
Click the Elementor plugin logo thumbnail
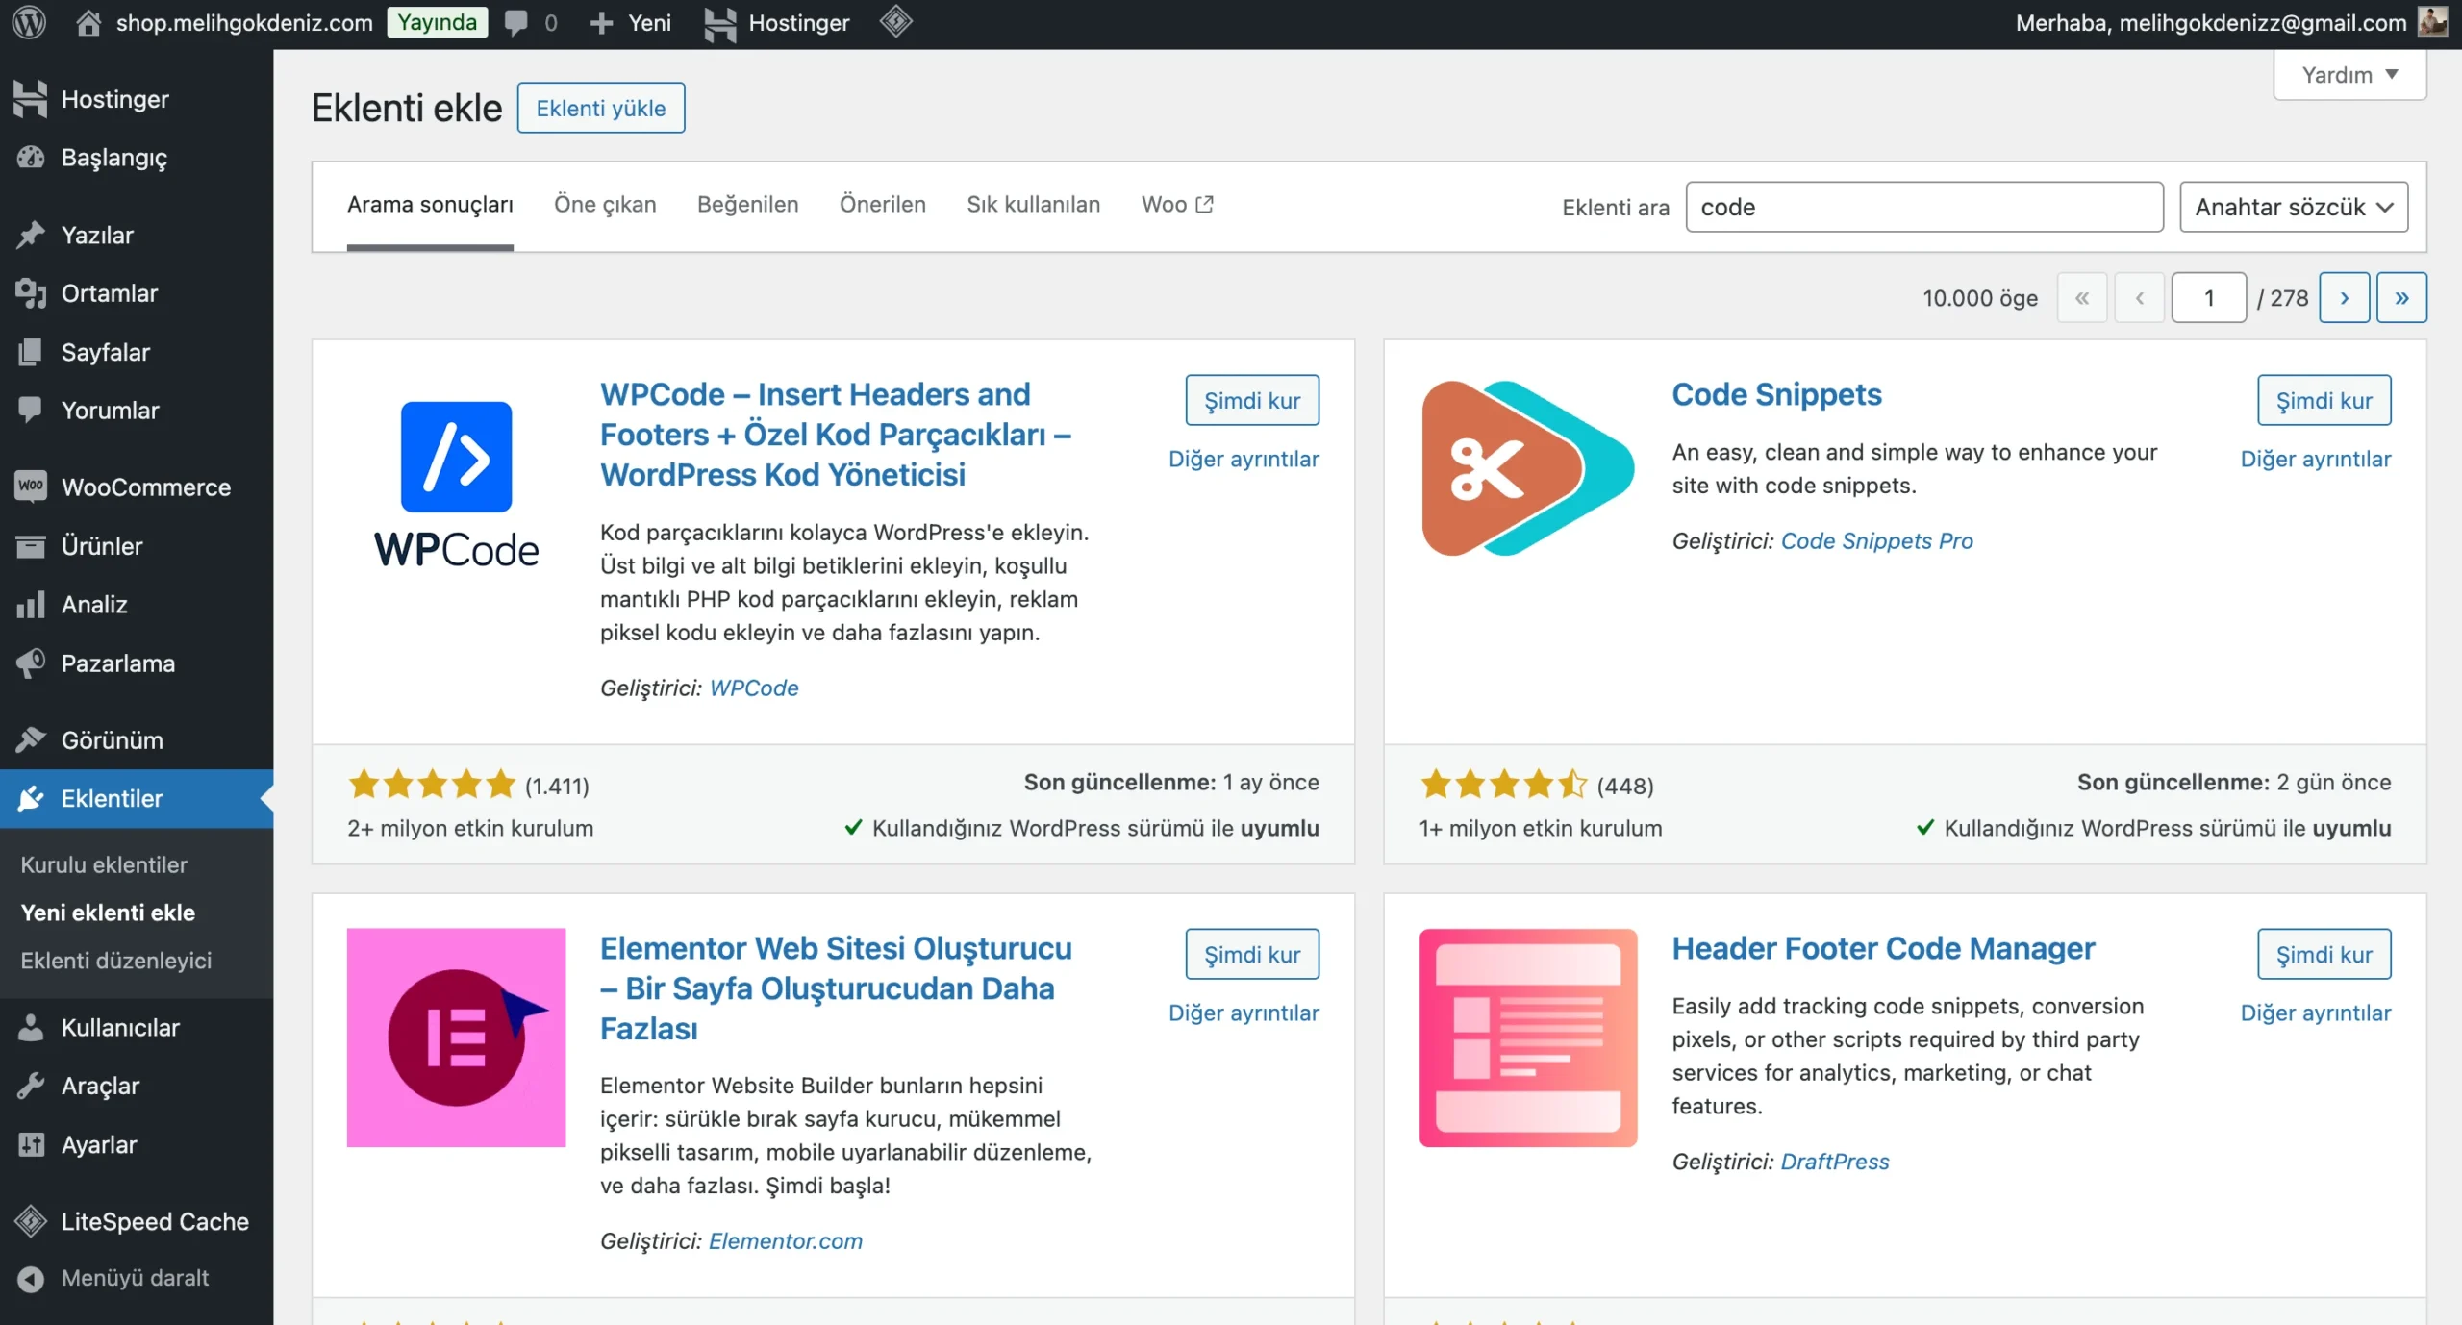[x=456, y=1037]
